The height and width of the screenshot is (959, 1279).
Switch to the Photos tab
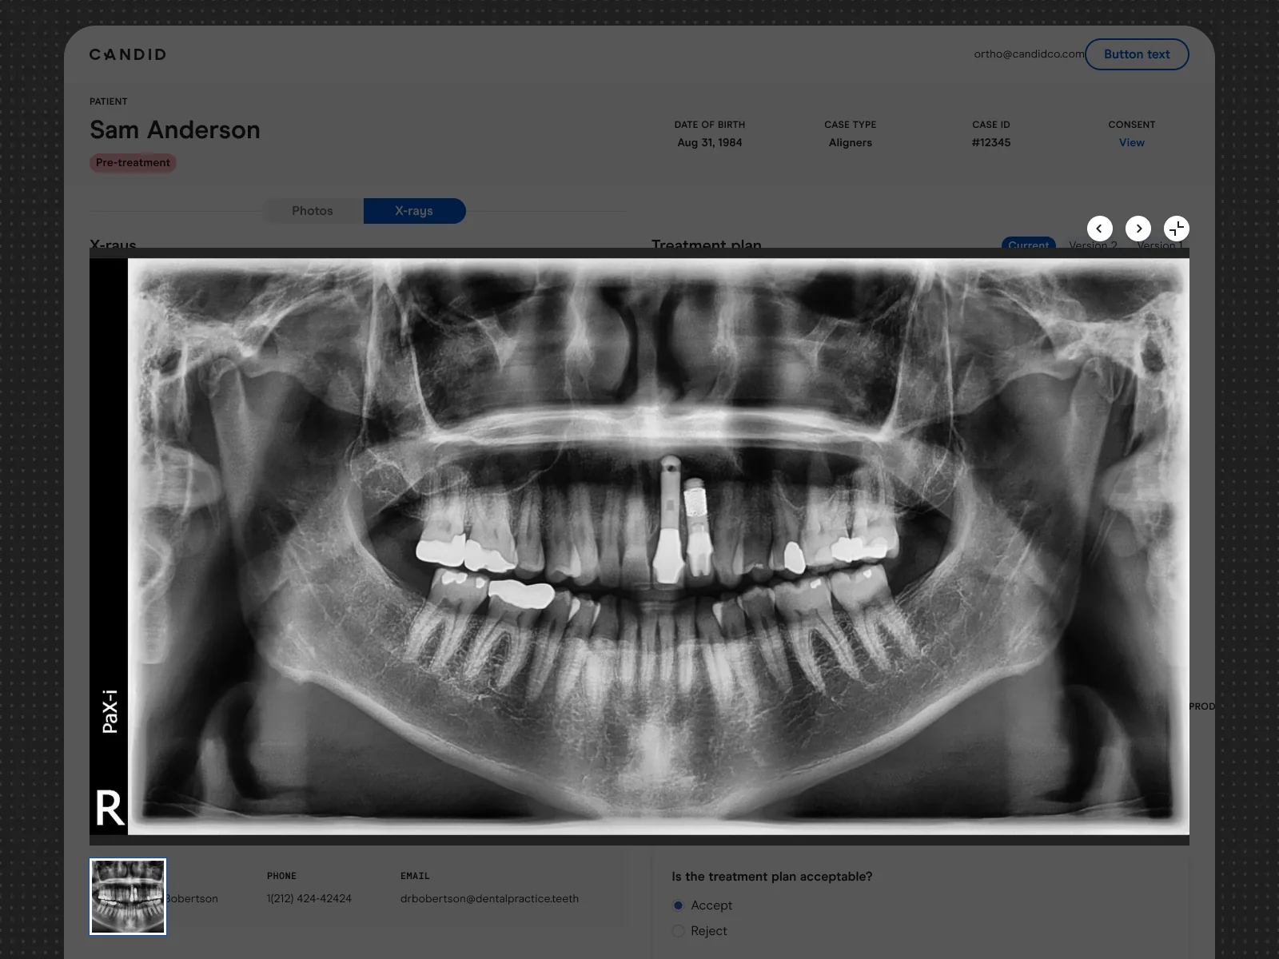(x=313, y=211)
